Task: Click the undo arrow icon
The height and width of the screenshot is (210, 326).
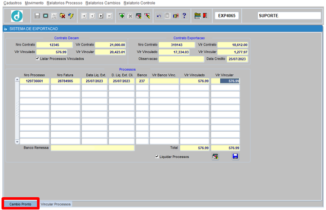Action: pos(159,16)
